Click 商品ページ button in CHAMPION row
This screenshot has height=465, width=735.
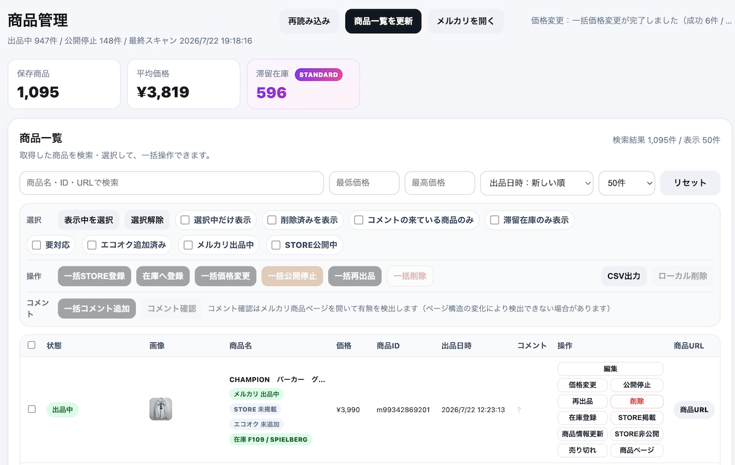point(637,450)
